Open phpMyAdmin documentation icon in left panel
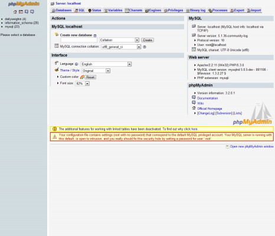Screen dimensions: 275x236 coord(27,12)
